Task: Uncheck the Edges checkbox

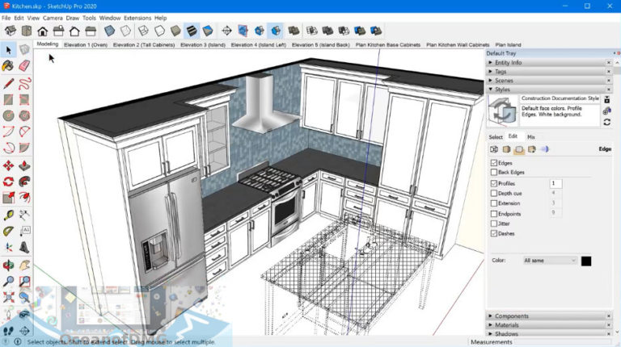Action: point(494,163)
